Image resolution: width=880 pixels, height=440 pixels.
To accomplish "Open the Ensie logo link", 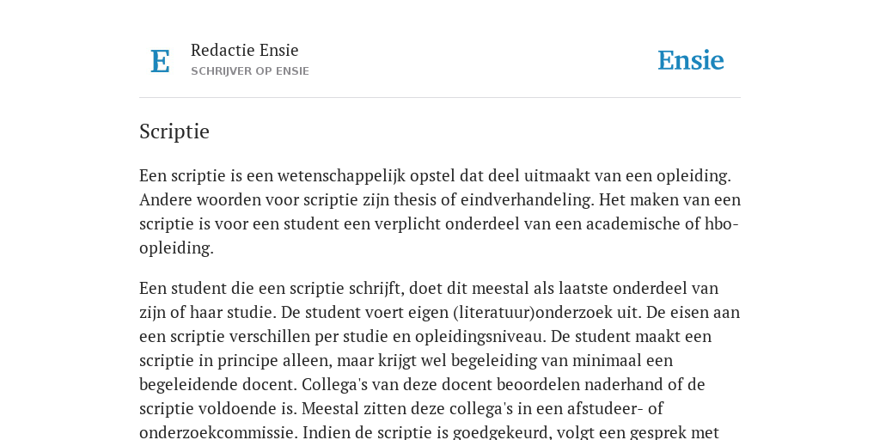I will click(x=690, y=60).
